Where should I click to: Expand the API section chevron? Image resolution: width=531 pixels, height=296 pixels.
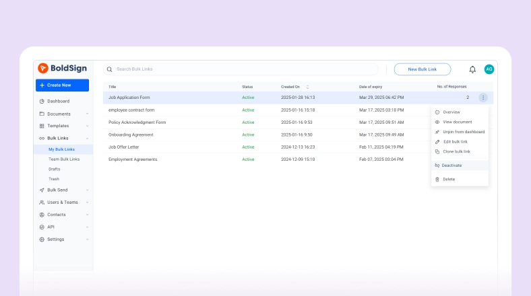click(87, 227)
